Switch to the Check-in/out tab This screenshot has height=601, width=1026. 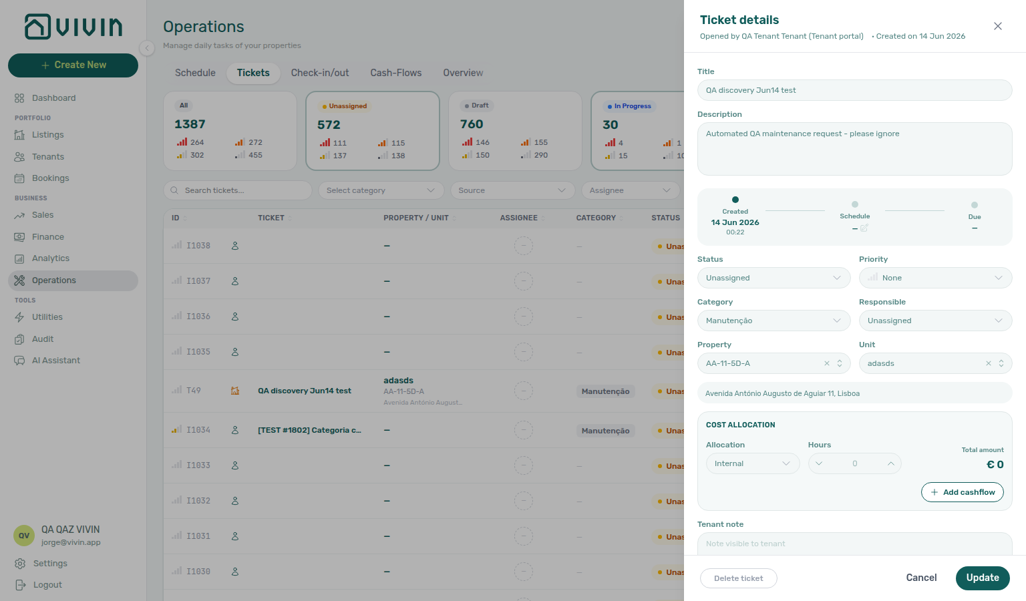[320, 73]
